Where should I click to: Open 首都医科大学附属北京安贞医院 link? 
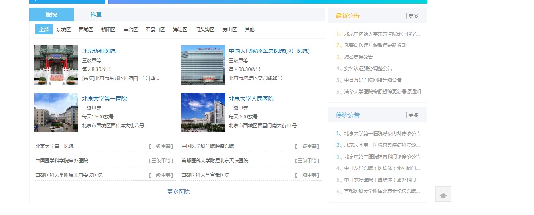(x=69, y=175)
